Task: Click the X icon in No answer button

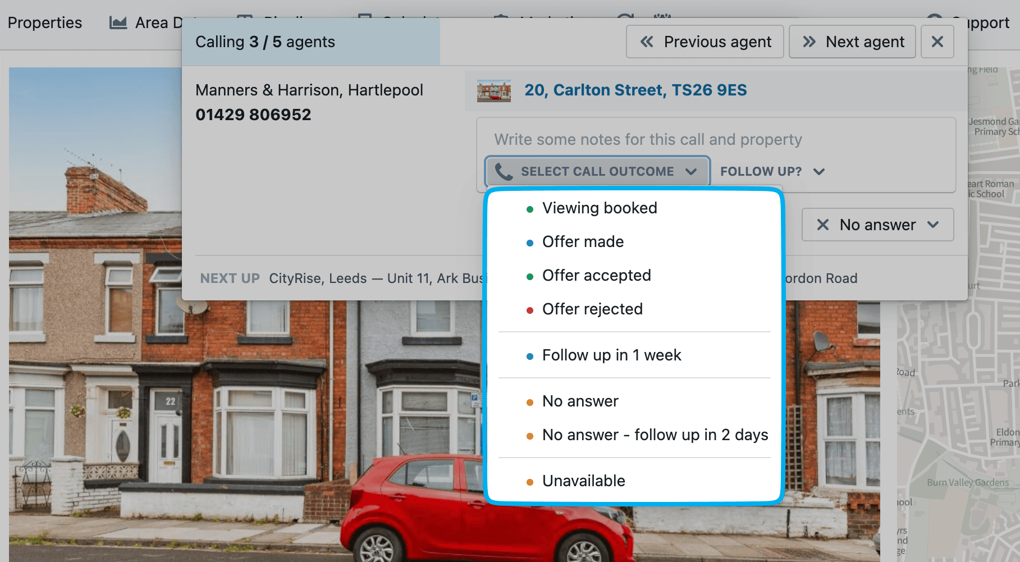Action: (x=822, y=225)
